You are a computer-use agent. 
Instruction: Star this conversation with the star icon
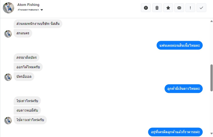tap(168, 8)
